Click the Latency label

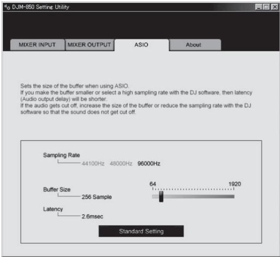pyautogui.click(x=53, y=209)
